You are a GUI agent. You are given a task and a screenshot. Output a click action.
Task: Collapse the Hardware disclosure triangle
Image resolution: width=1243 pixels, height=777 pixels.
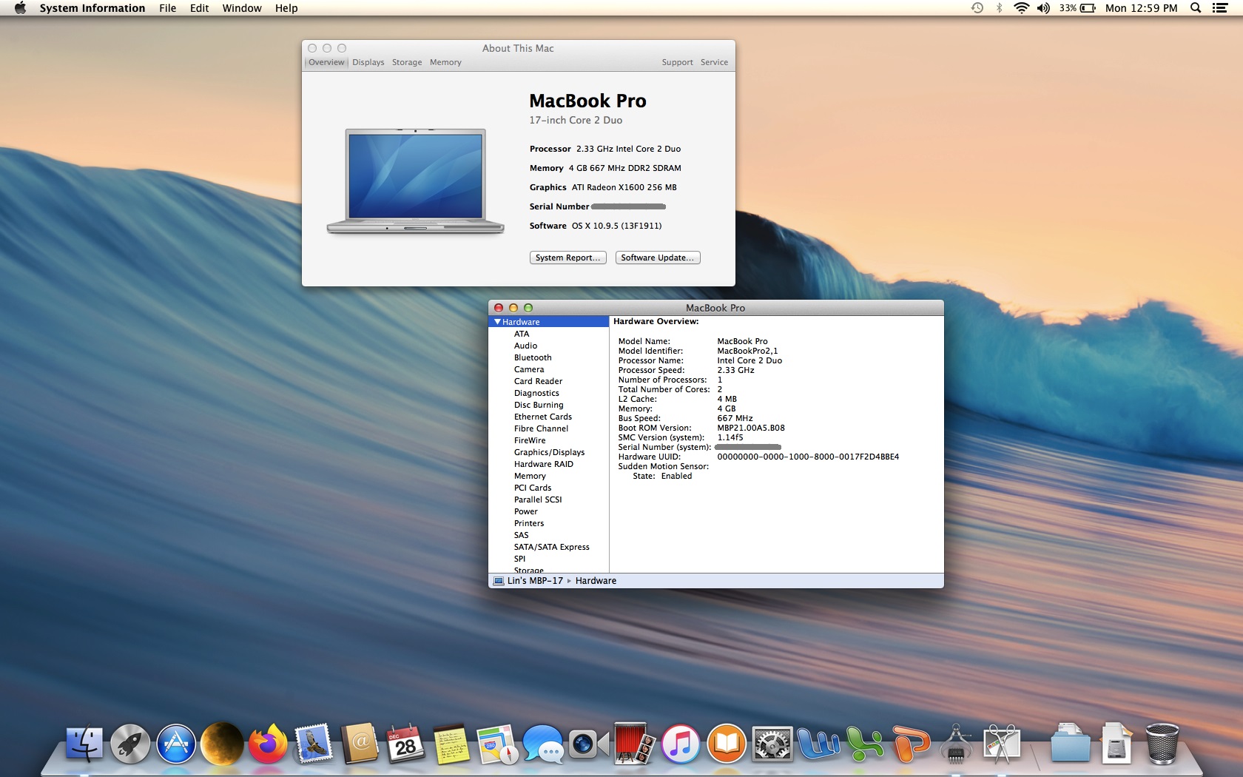coord(497,322)
